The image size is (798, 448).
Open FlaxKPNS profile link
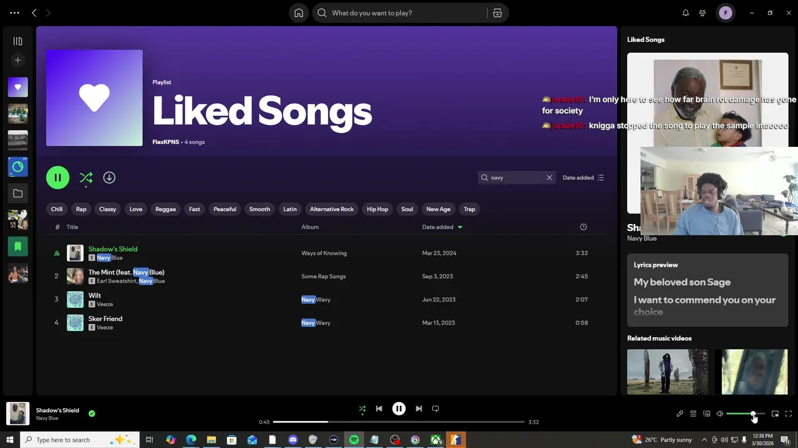166,142
